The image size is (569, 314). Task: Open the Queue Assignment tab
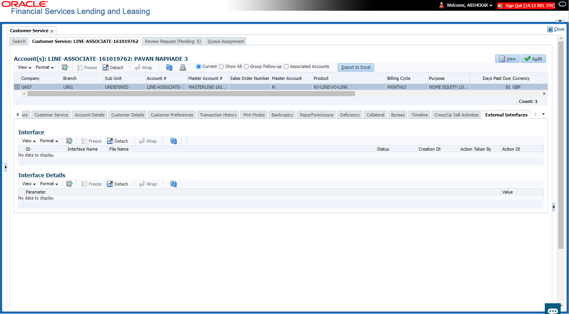pyautogui.click(x=226, y=41)
